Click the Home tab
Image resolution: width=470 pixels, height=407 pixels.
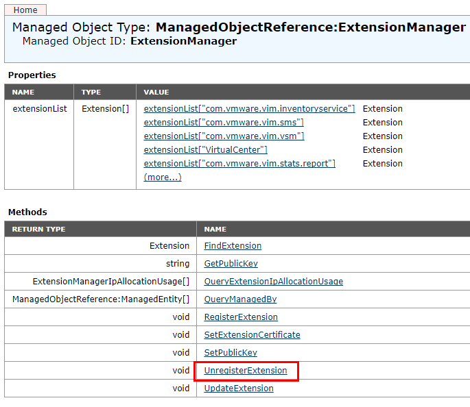(x=25, y=10)
